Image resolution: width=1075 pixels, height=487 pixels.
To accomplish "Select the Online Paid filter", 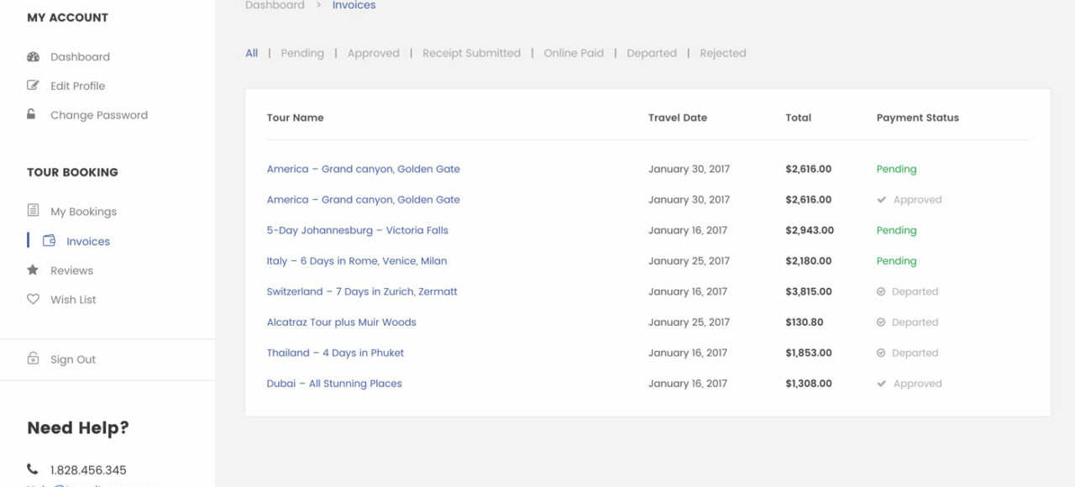I will point(574,53).
